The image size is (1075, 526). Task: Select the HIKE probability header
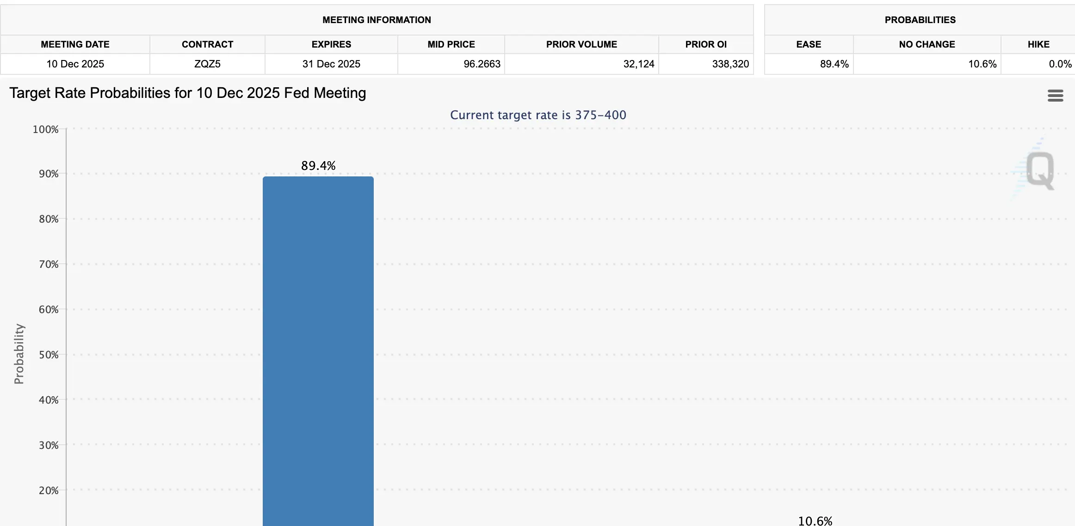(x=1038, y=44)
